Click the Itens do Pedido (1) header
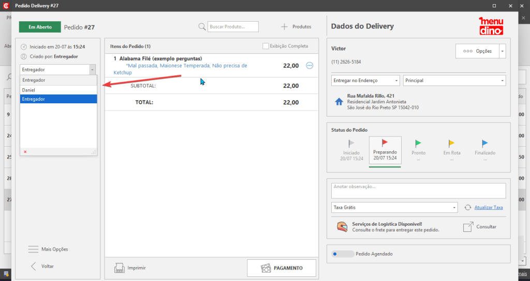 click(130, 46)
